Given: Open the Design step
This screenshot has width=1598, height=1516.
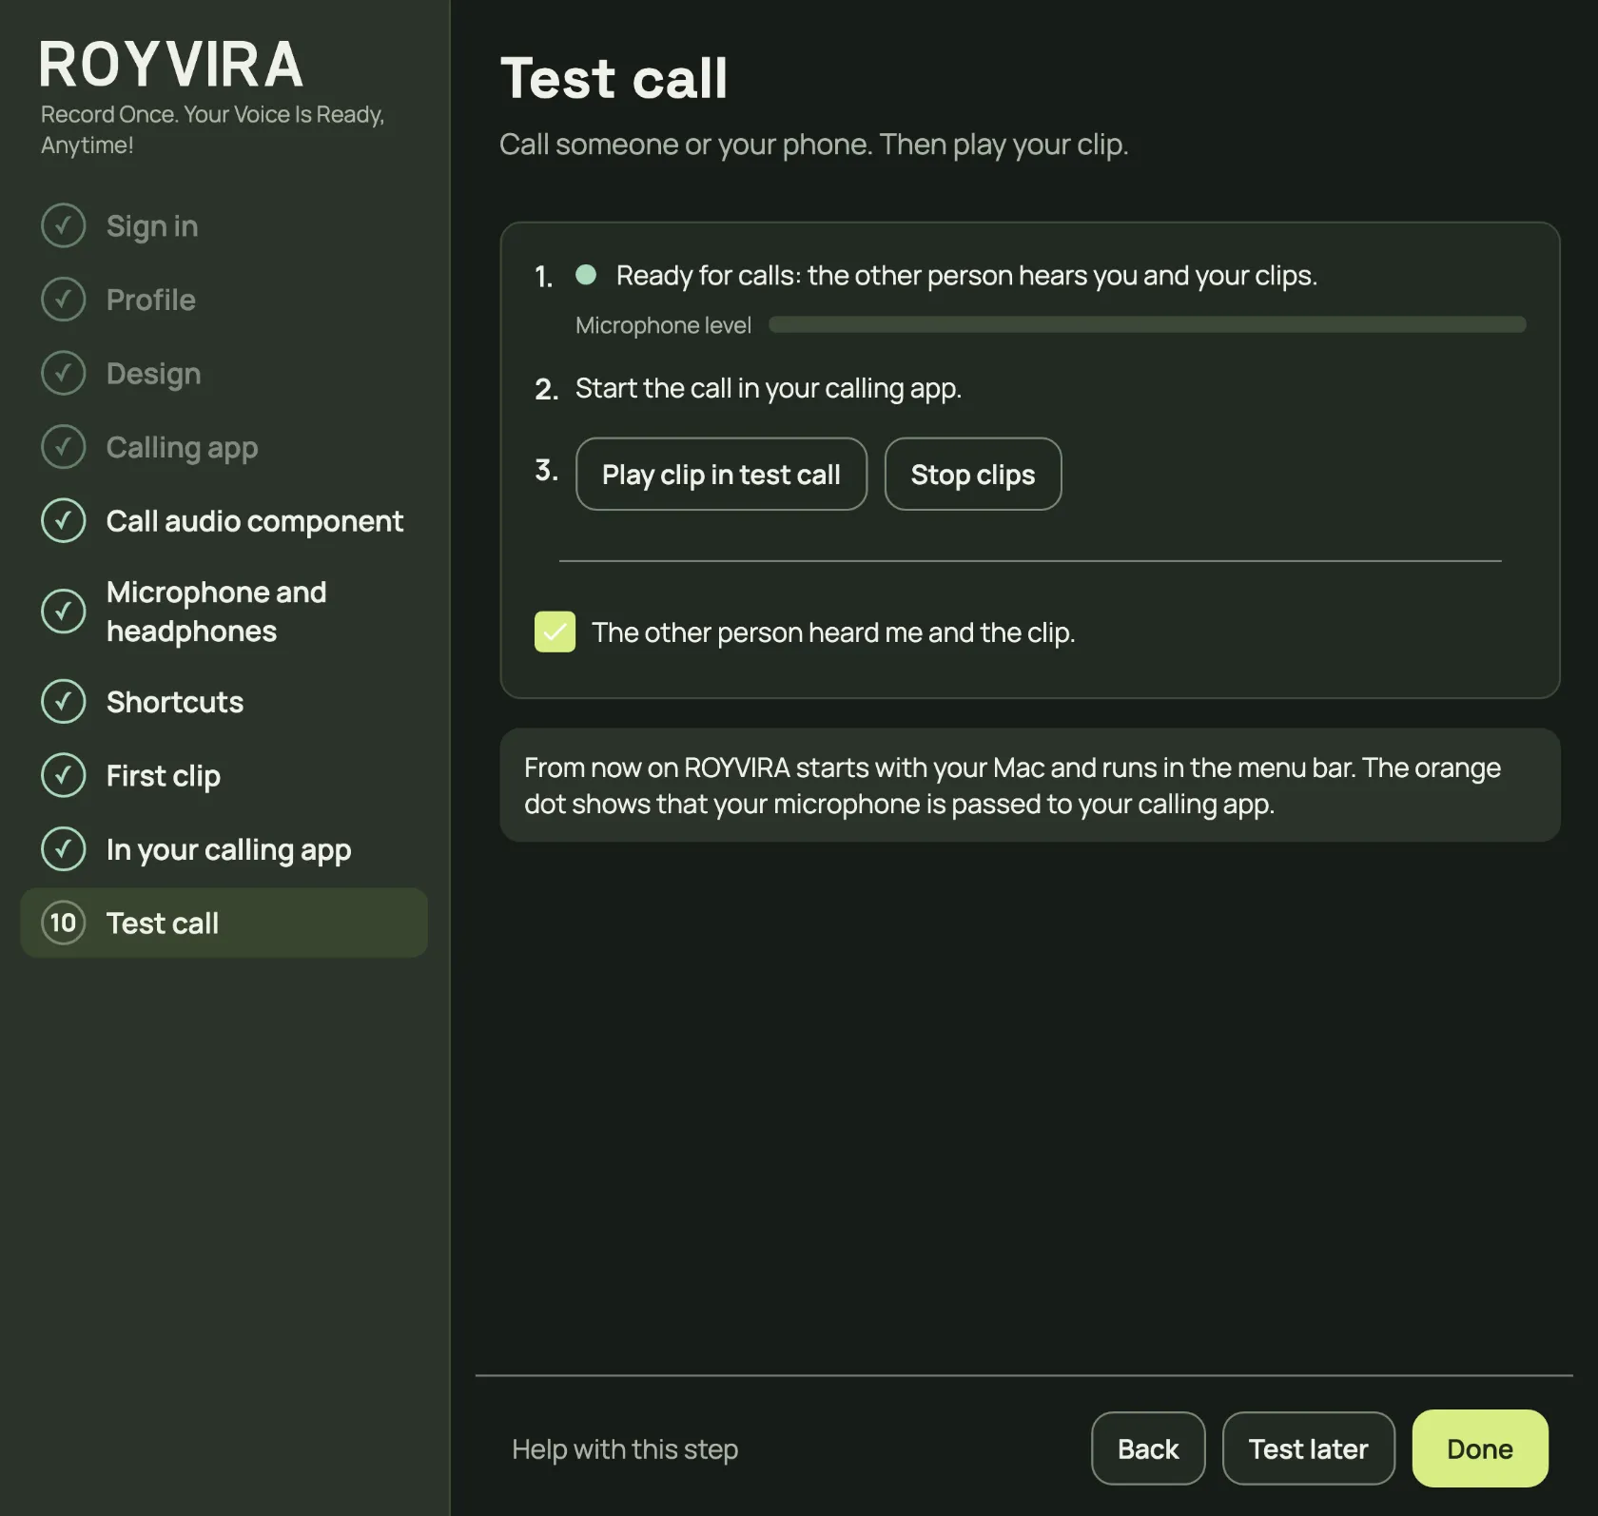Looking at the screenshot, I should click(224, 373).
